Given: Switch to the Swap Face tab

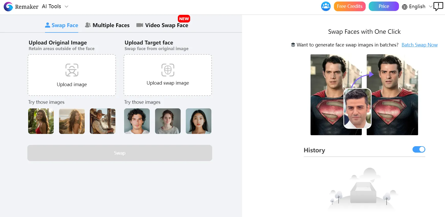Looking at the screenshot, I should point(62,25).
